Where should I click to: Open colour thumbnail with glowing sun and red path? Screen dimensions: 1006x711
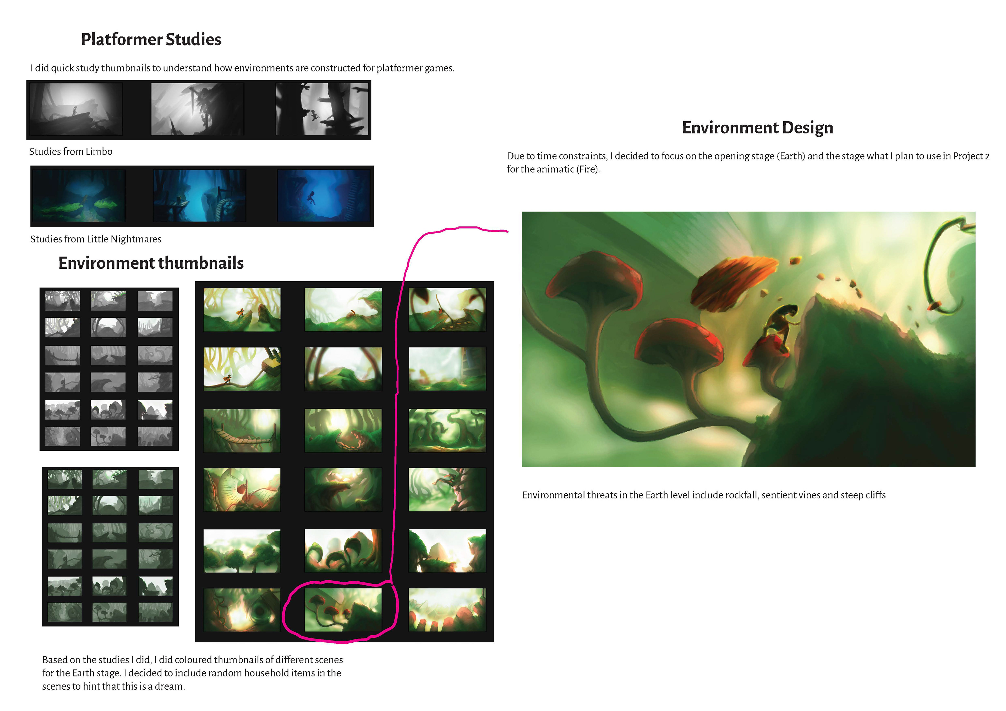[343, 430]
